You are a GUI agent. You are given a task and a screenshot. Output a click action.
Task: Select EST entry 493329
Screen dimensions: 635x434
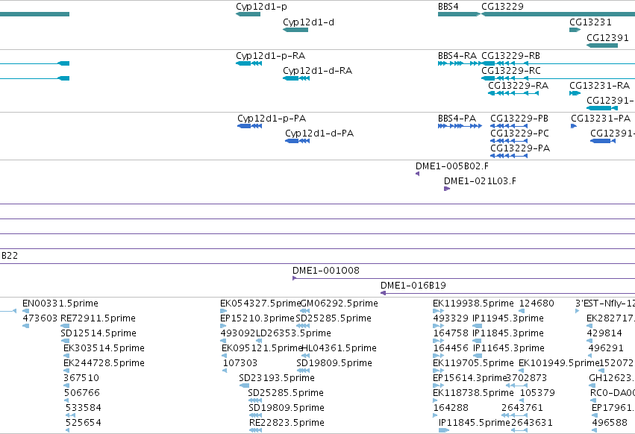point(451,318)
